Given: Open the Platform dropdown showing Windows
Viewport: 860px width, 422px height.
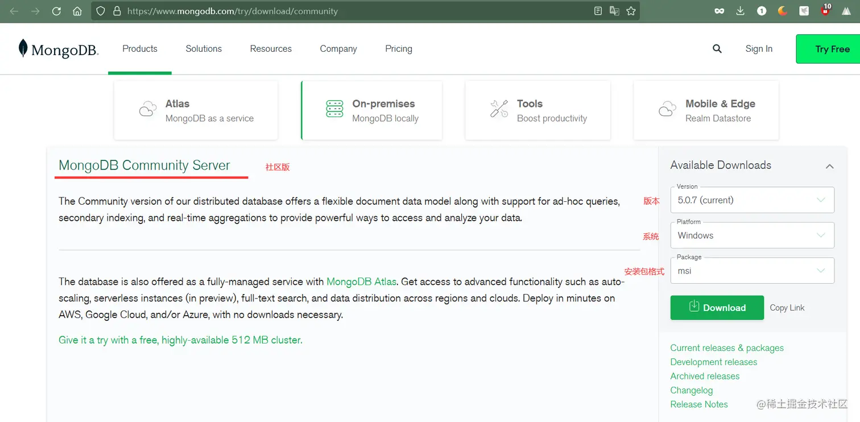Looking at the screenshot, I should tap(752, 235).
